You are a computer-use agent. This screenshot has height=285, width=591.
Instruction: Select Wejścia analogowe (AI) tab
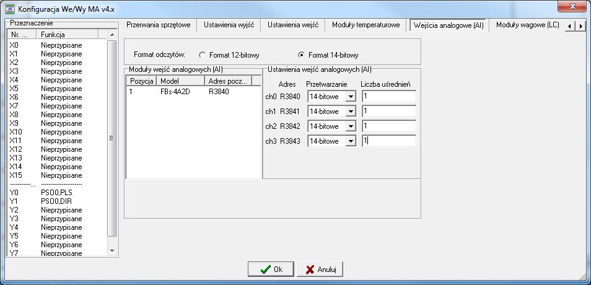448,25
